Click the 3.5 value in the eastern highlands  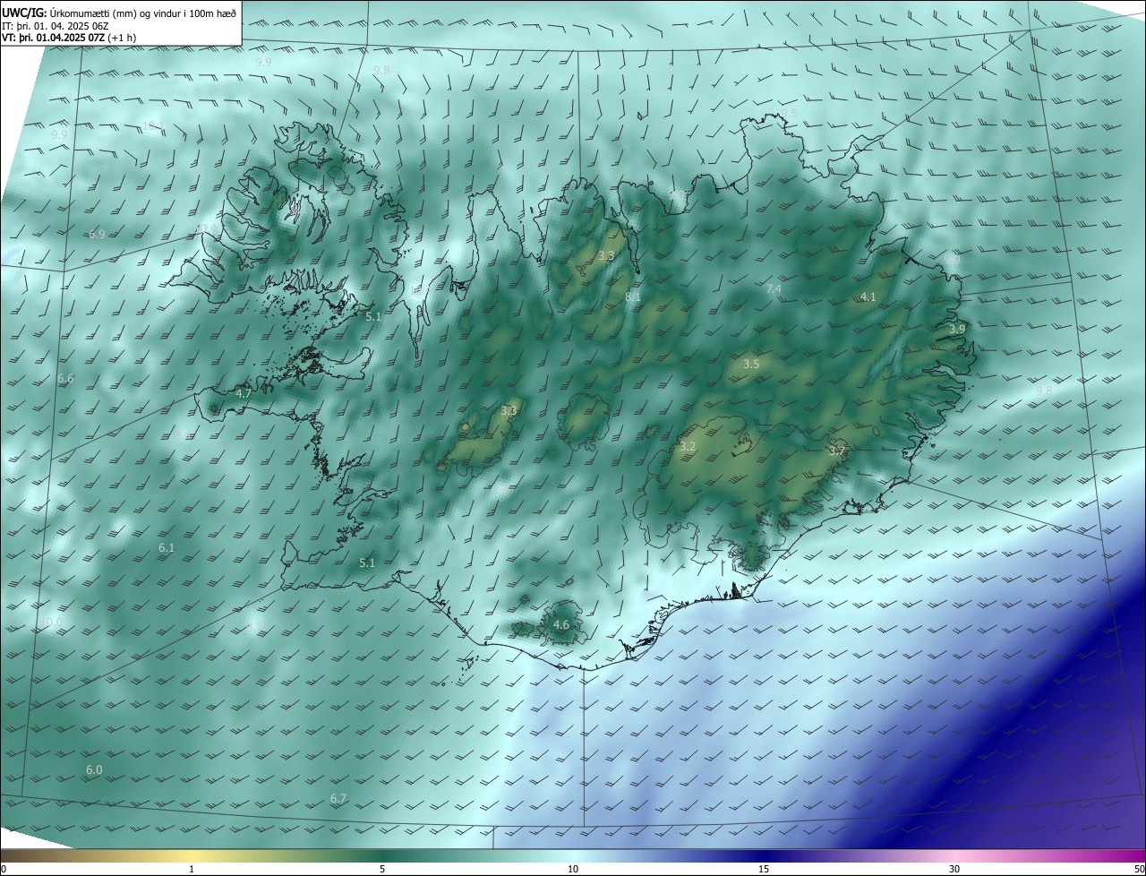point(751,364)
